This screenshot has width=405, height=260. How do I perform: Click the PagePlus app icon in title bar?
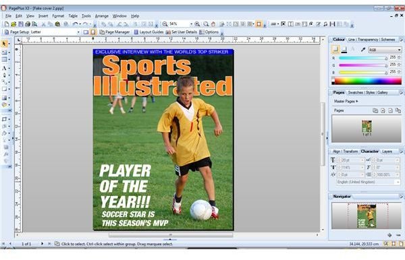(x=3, y=8)
